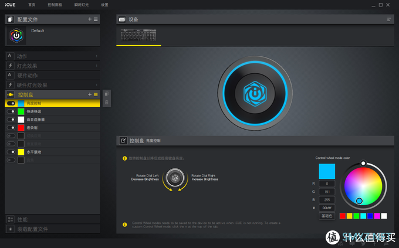Click the 装载配置文件 section icon
This screenshot has height=248, width=399.
pyautogui.click(x=10, y=229)
